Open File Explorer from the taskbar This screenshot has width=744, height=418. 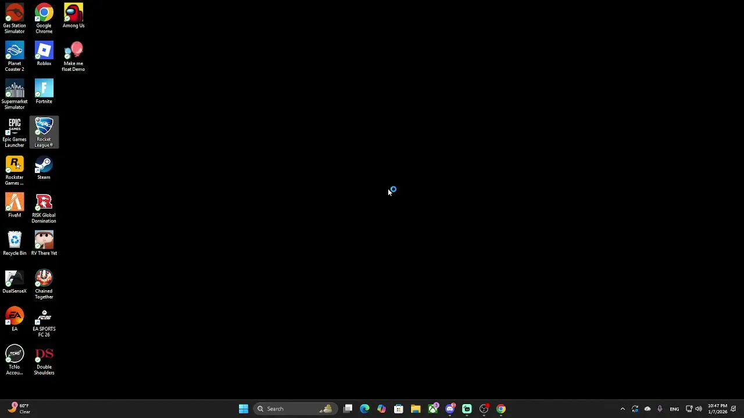click(x=416, y=409)
